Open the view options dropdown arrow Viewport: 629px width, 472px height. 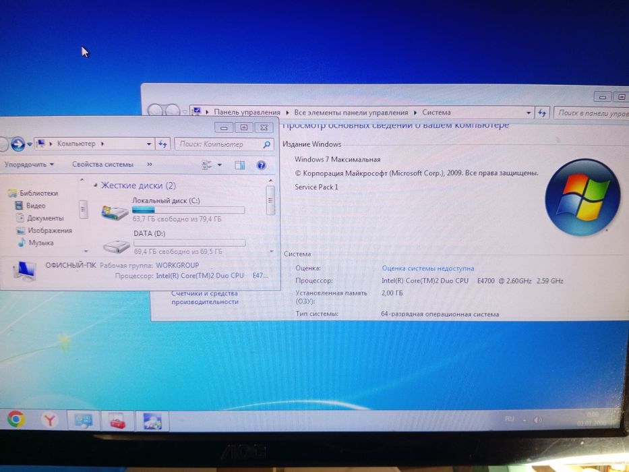click(x=219, y=165)
